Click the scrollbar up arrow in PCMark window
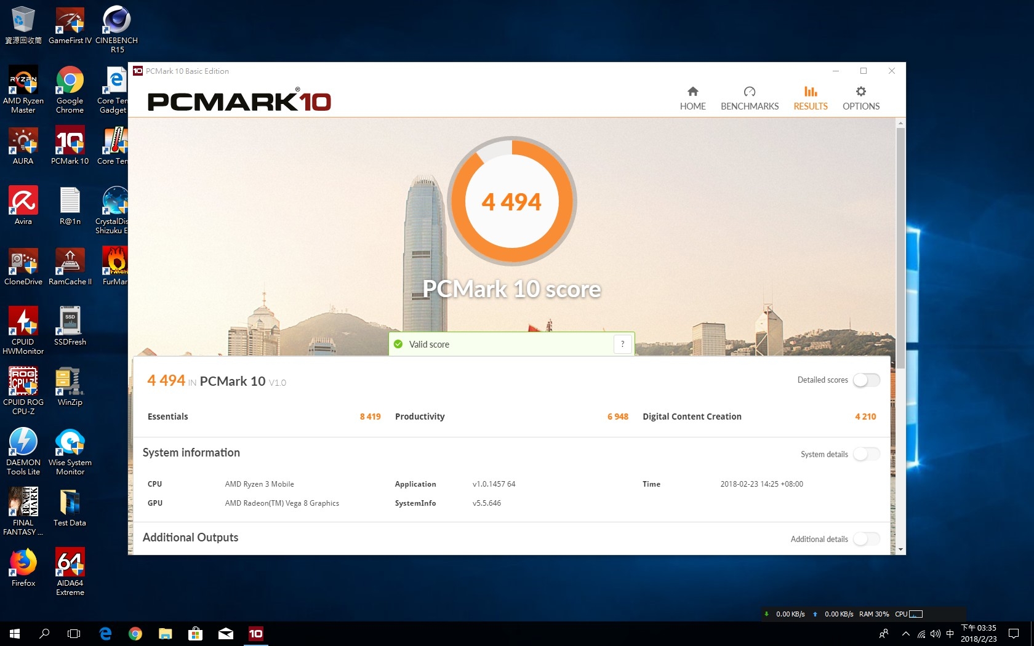This screenshot has width=1034, height=646. pyautogui.click(x=900, y=123)
